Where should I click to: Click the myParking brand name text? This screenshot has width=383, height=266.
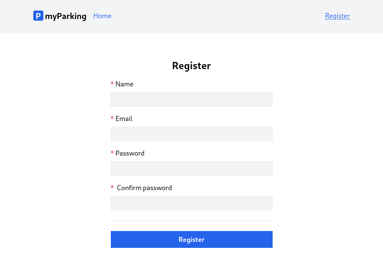pyautogui.click(x=66, y=16)
